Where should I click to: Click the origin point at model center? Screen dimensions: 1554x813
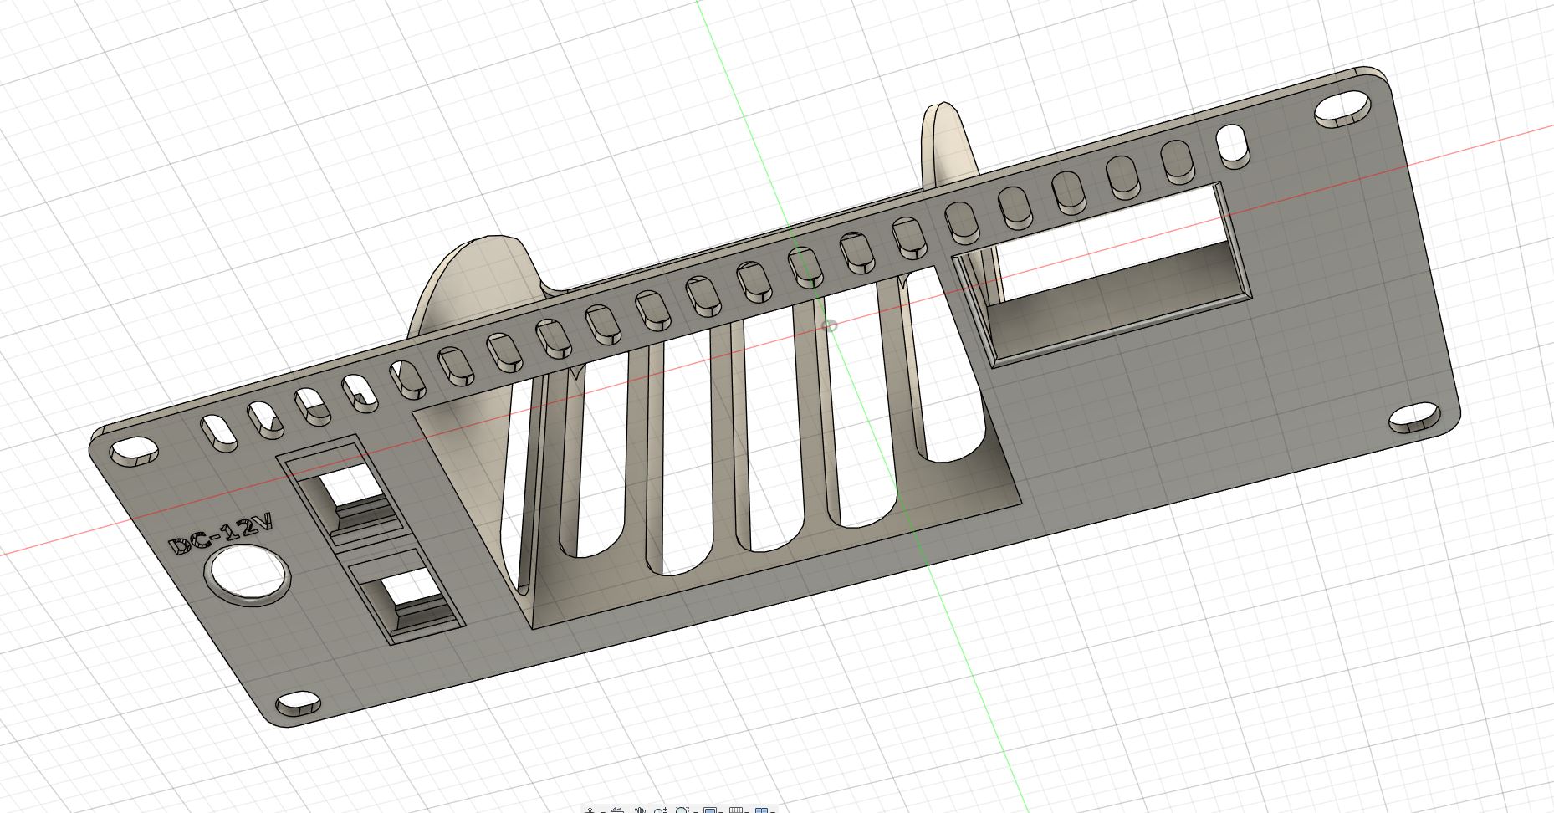pyautogui.click(x=830, y=325)
